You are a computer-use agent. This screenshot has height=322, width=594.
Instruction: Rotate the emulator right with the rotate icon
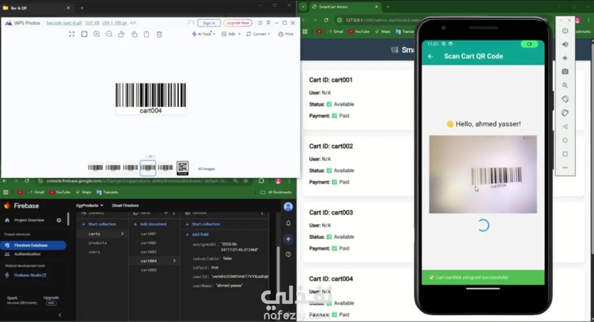tap(565, 113)
